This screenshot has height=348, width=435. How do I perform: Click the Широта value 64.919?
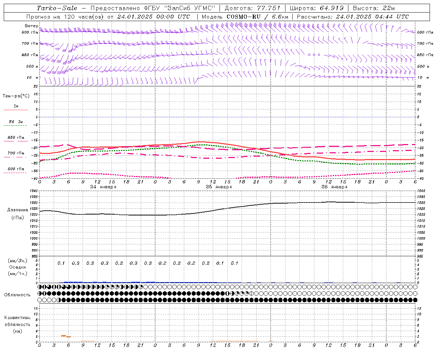(332, 8)
